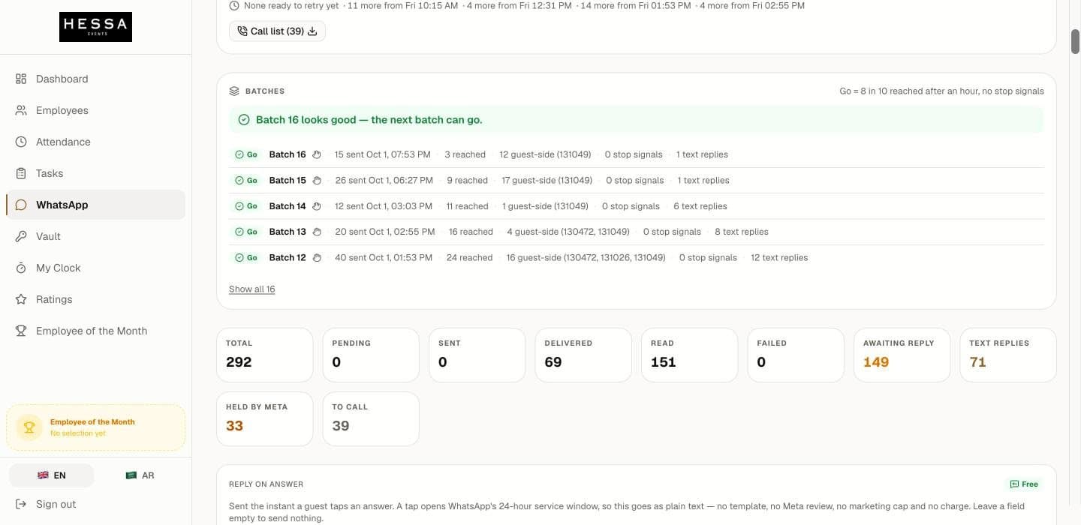Click the Tasks clipboard icon
The width and height of the screenshot is (1081, 525).
21,173
